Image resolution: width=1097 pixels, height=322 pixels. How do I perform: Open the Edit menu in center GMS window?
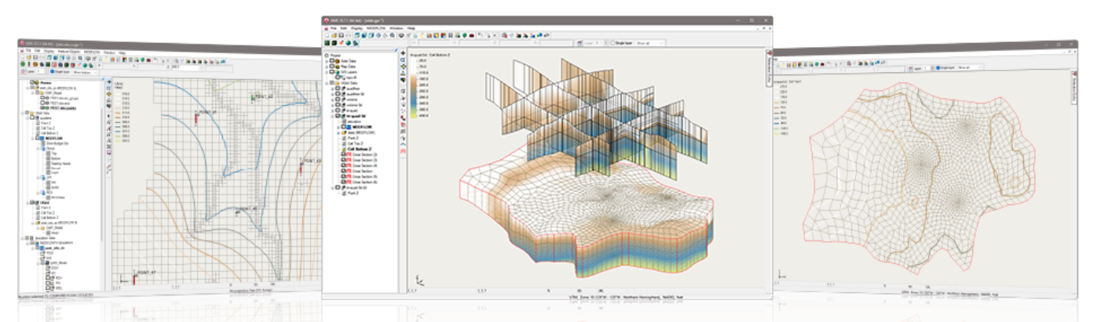pyautogui.click(x=343, y=28)
